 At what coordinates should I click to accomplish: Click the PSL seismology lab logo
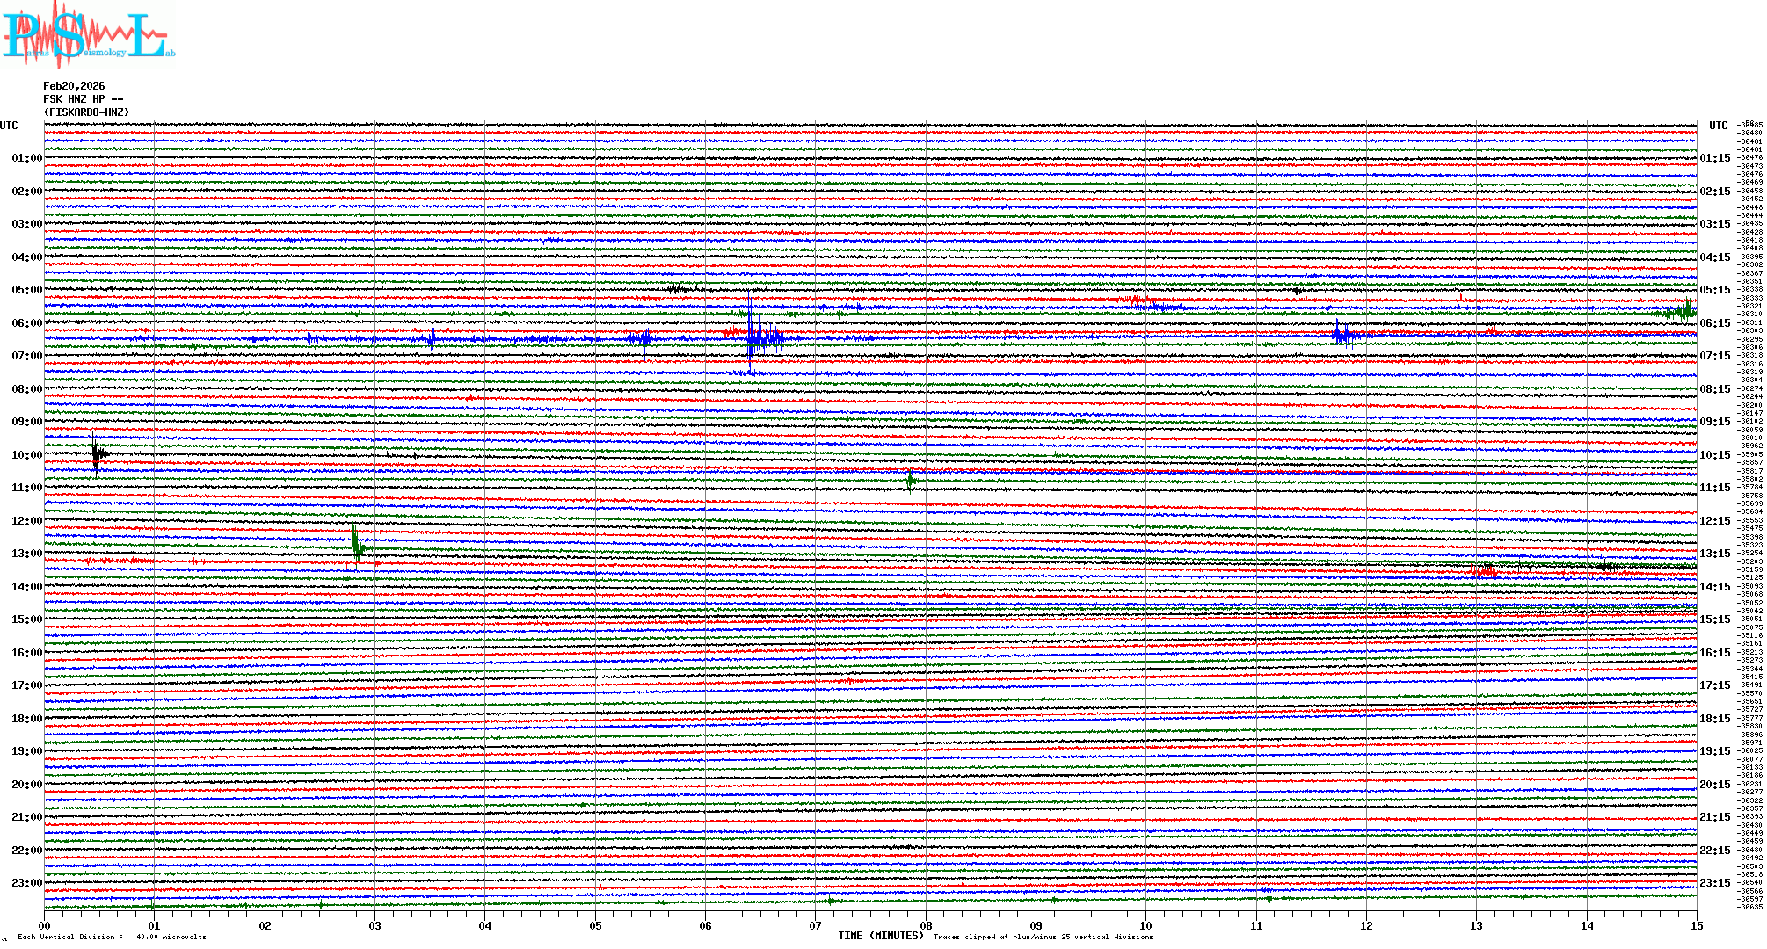pyautogui.click(x=86, y=35)
